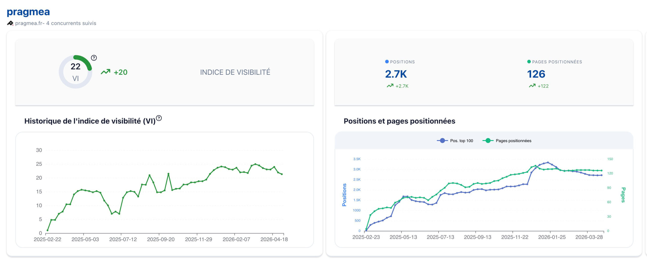The height and width of the screenshot is (265, 647).
Task: Click the 2025-02-23 date on the positions chart
Action: point(366,237)
